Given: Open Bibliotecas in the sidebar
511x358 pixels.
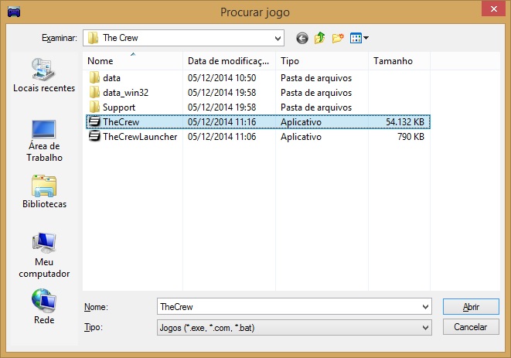Looking at the screenshot, I should pos(44,192).
